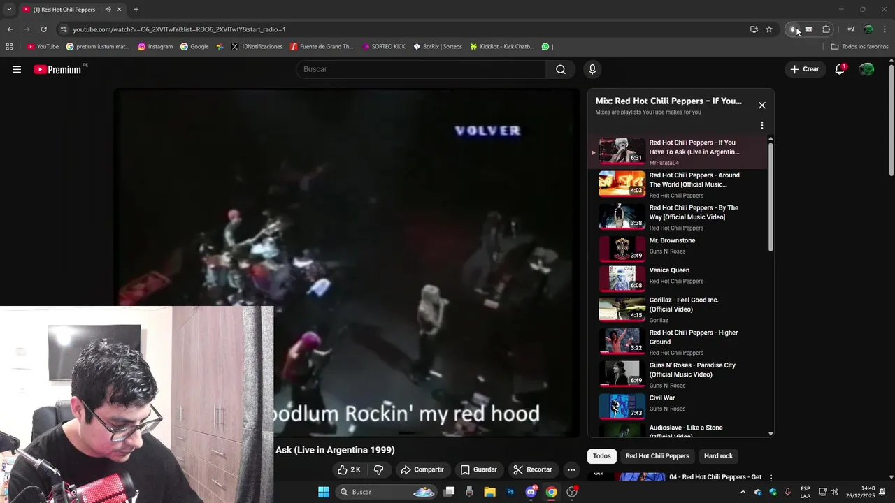Open volume control in system tray

[834, 492]
